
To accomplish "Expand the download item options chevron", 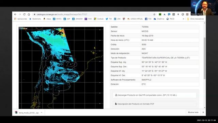I will coord(42,112).
